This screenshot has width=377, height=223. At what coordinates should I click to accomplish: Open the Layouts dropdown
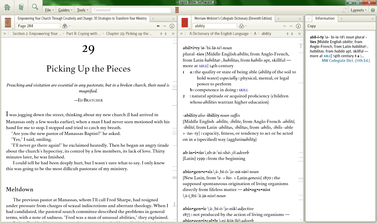(359, 10)
